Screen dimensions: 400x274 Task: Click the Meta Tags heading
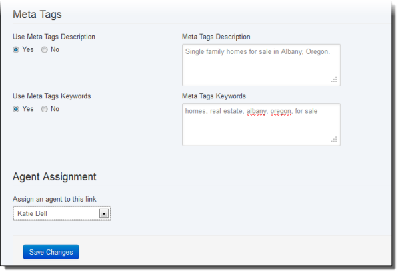point(37,14)
